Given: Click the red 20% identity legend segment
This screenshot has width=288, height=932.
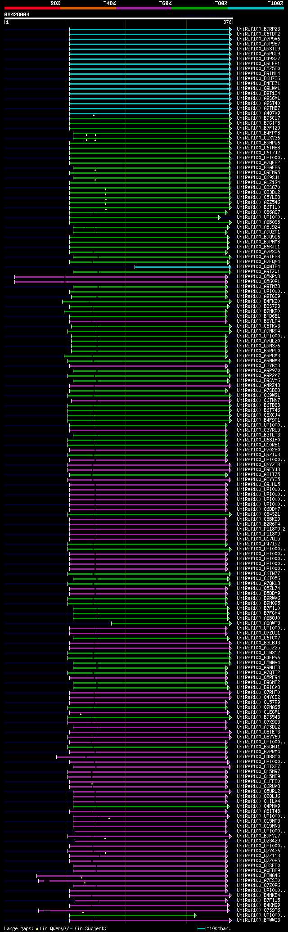Looking at the screenshot, I should pyautogui.click(x=32, y=8).
